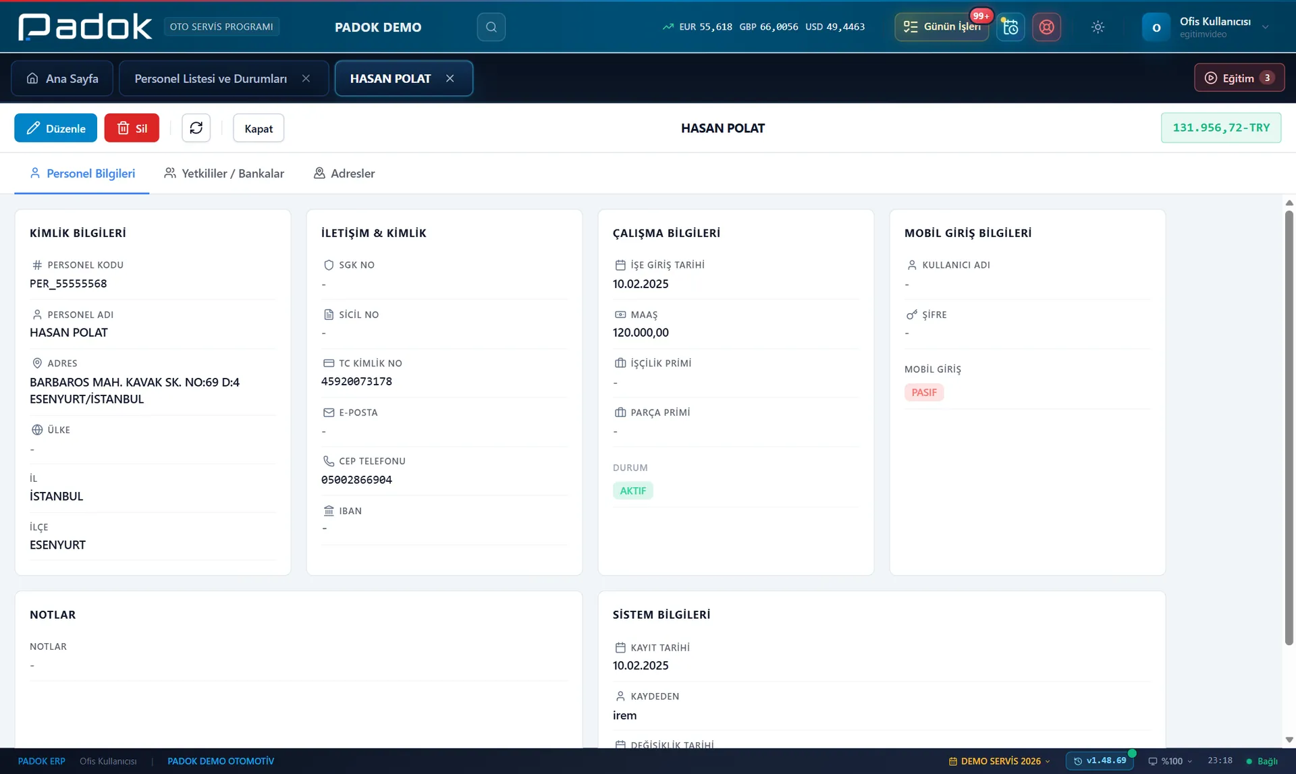Click the version v1.48.69 indicator
This screenshot has width=1296, height=774.
click(1100, 761)
